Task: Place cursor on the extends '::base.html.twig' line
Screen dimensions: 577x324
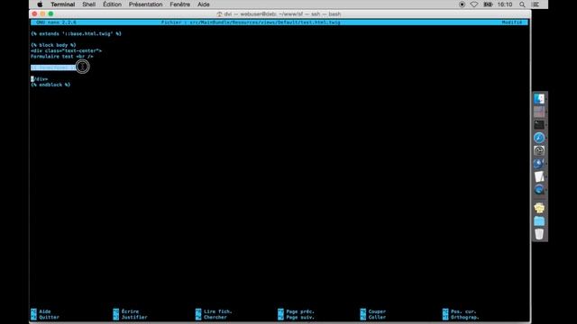Action: click(76, 34)
